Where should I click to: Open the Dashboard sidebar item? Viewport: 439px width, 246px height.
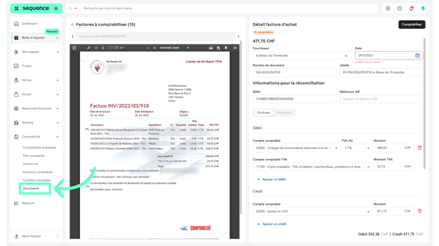tap(29, 24)
